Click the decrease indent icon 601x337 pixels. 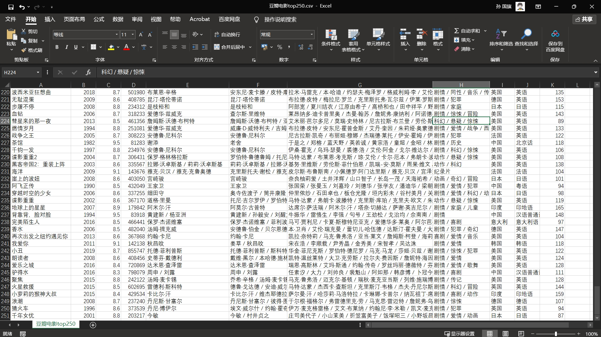click(x=195, y=47)
